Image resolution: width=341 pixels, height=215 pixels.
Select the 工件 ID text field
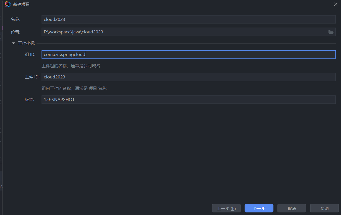[188, 77]
